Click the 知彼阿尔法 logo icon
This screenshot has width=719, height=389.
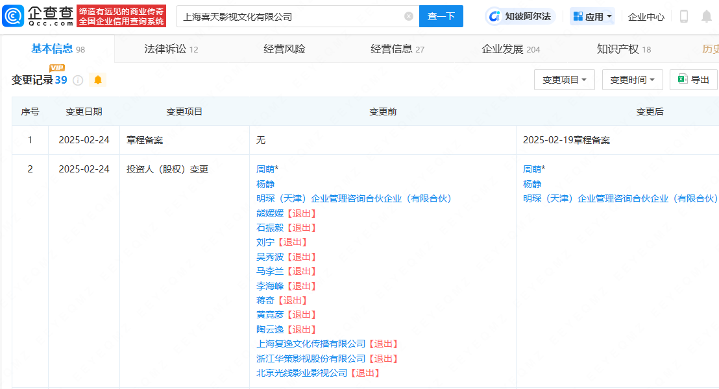494,16
